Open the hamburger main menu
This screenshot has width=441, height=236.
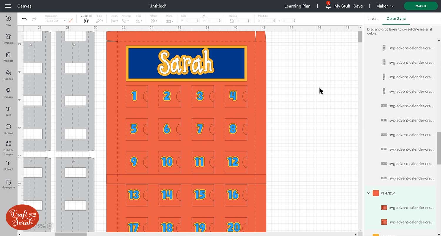(x=8, y=6)
